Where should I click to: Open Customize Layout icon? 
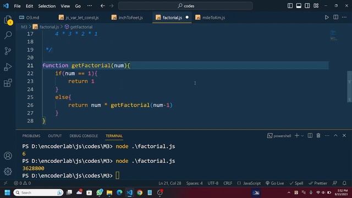[316, 6]
